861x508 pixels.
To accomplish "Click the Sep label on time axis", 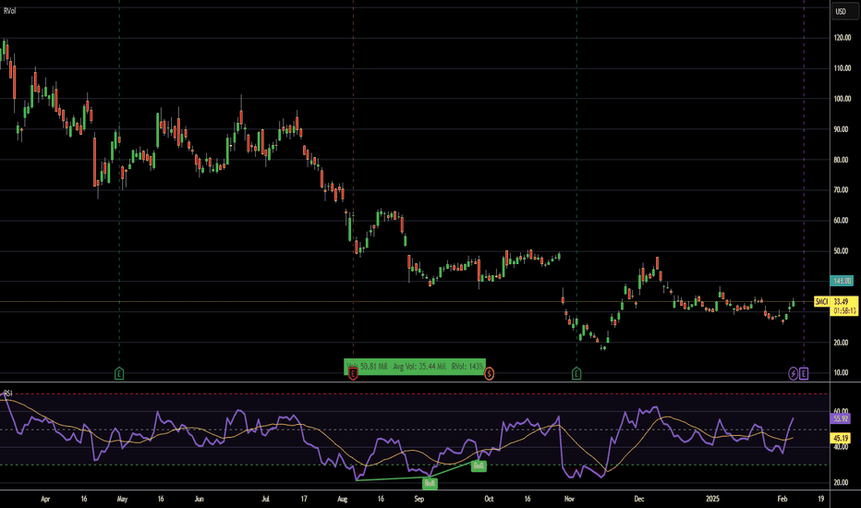I will point(419,499).
